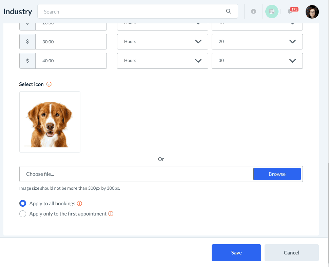Open the green calendar icon
The width and height of the screenshot is (329, 267).
click(272, 12)
